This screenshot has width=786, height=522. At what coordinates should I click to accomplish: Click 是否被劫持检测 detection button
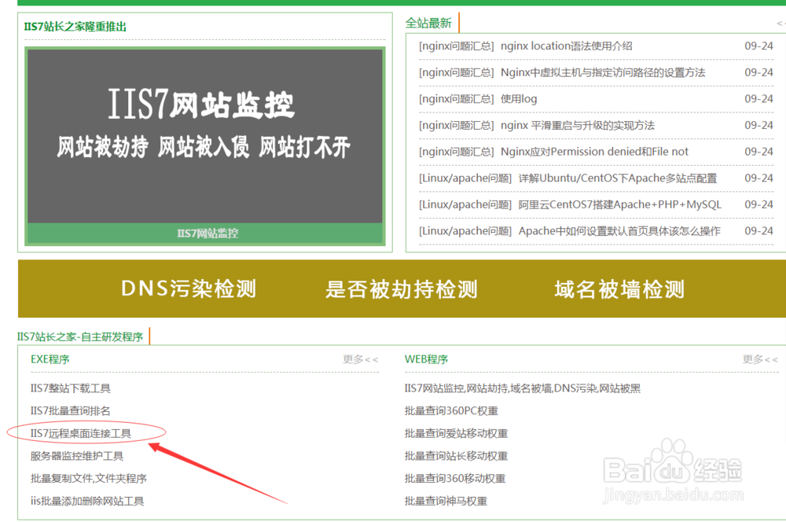[x=402, y=289]
